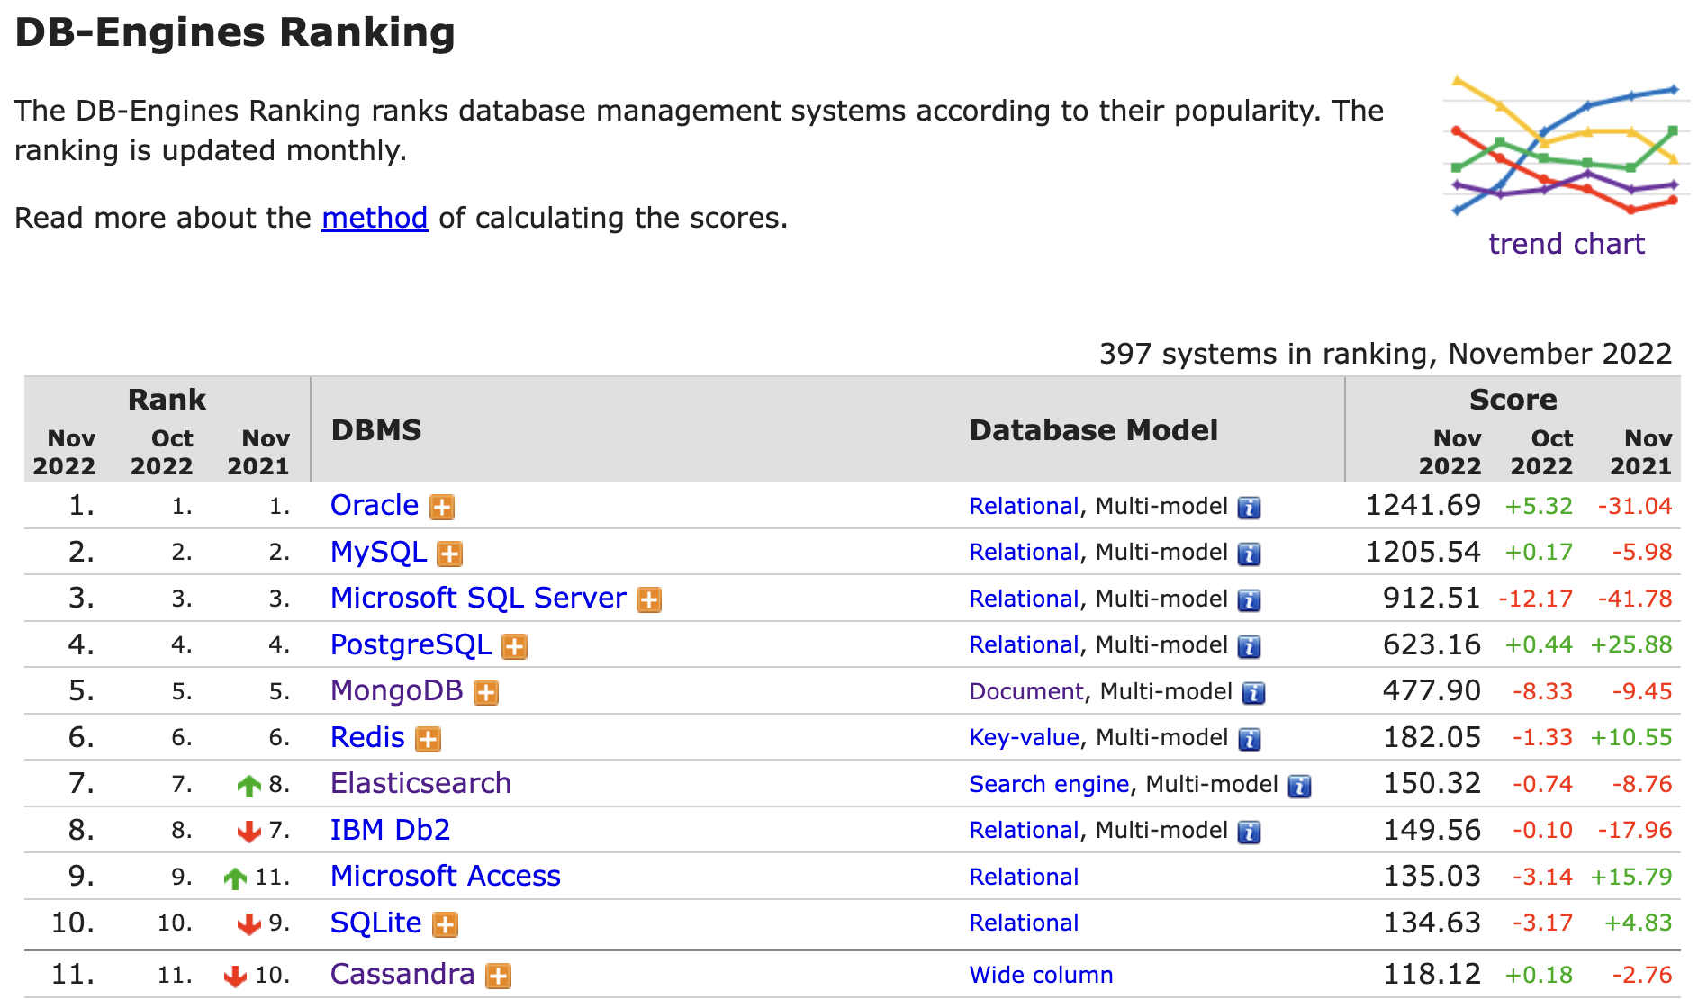Click the plus icon next to SQLite
The width and height of the screenshot is (1698, 999).
click(445, 924)
